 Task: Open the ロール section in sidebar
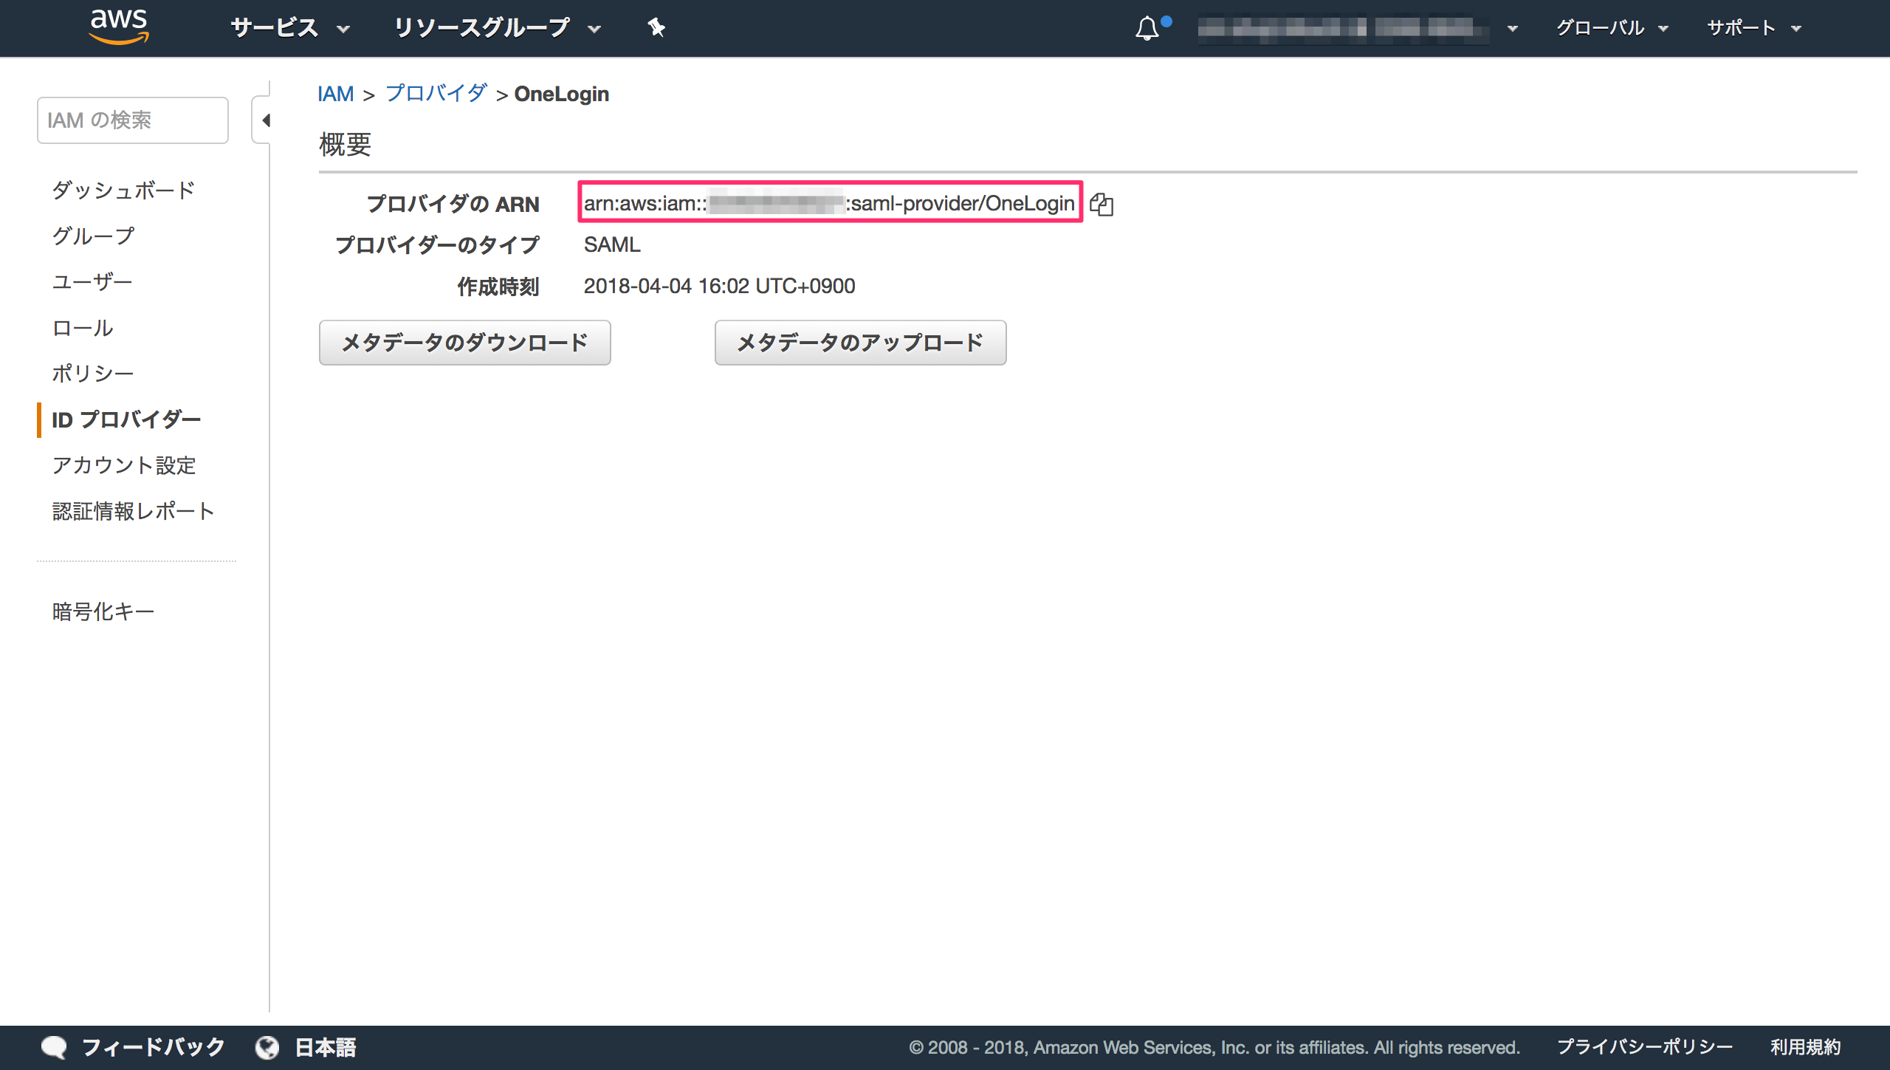[x=81, y=327]
